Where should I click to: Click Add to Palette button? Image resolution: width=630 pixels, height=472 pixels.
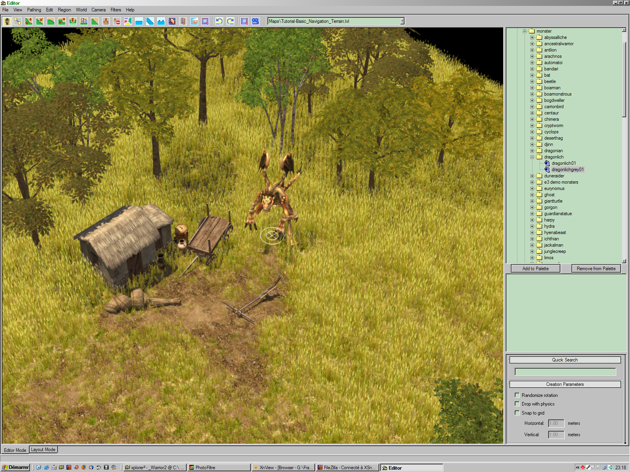coord(535,269)
